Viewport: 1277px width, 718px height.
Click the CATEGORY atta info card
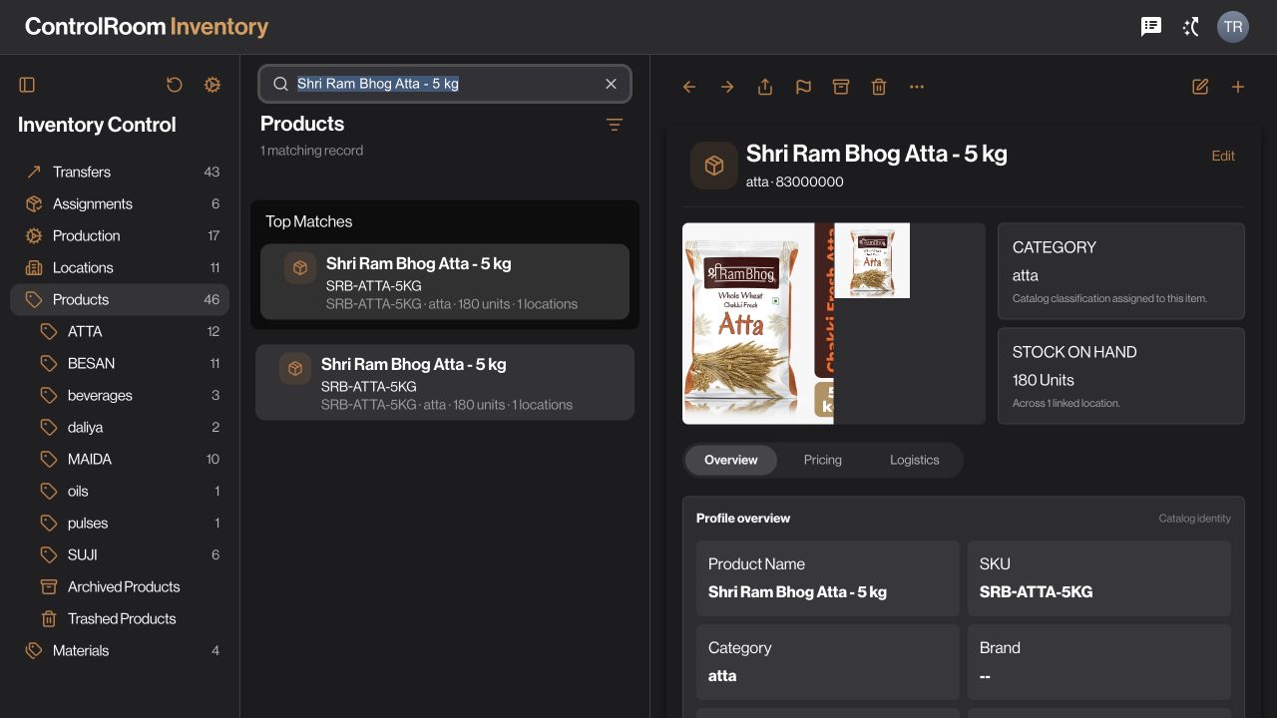(1121, 271)
